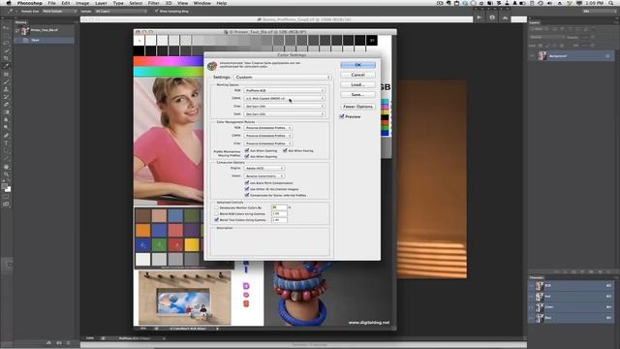This screenshot has height=349, width=620.
Task: Open the Spotlight search icon in menu bar
Action: pyautogui.click(x=611, y=3)
